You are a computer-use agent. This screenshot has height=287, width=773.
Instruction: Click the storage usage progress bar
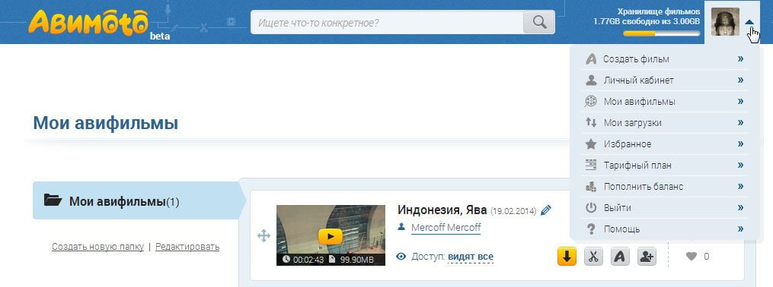661,33
